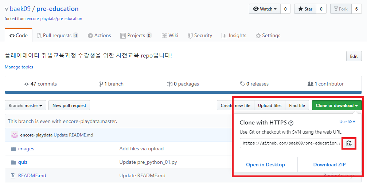The width and height of the screenshot is (367, 186).
Task: Toggle the Clone or download dropdown
Action: [x=337, y=106]
